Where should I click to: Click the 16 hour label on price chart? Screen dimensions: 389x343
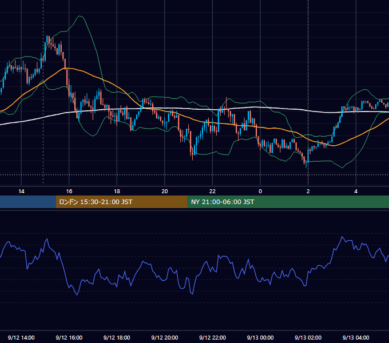point(69,192)
